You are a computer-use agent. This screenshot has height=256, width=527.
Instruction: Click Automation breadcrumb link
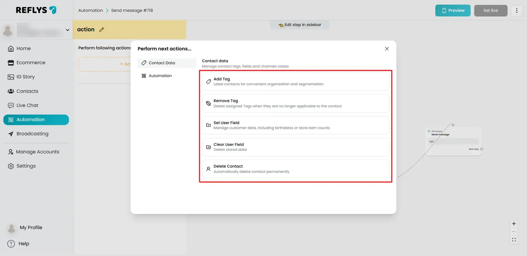(x=90, y=11)
